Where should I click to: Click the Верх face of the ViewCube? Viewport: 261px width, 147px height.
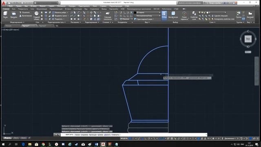pyautogui.click(x=248, y=39)
